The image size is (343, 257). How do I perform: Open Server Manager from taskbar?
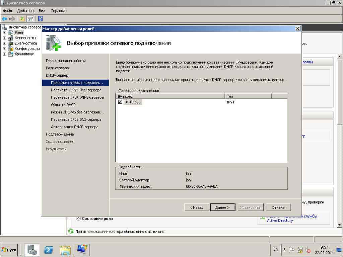[31, 250]
